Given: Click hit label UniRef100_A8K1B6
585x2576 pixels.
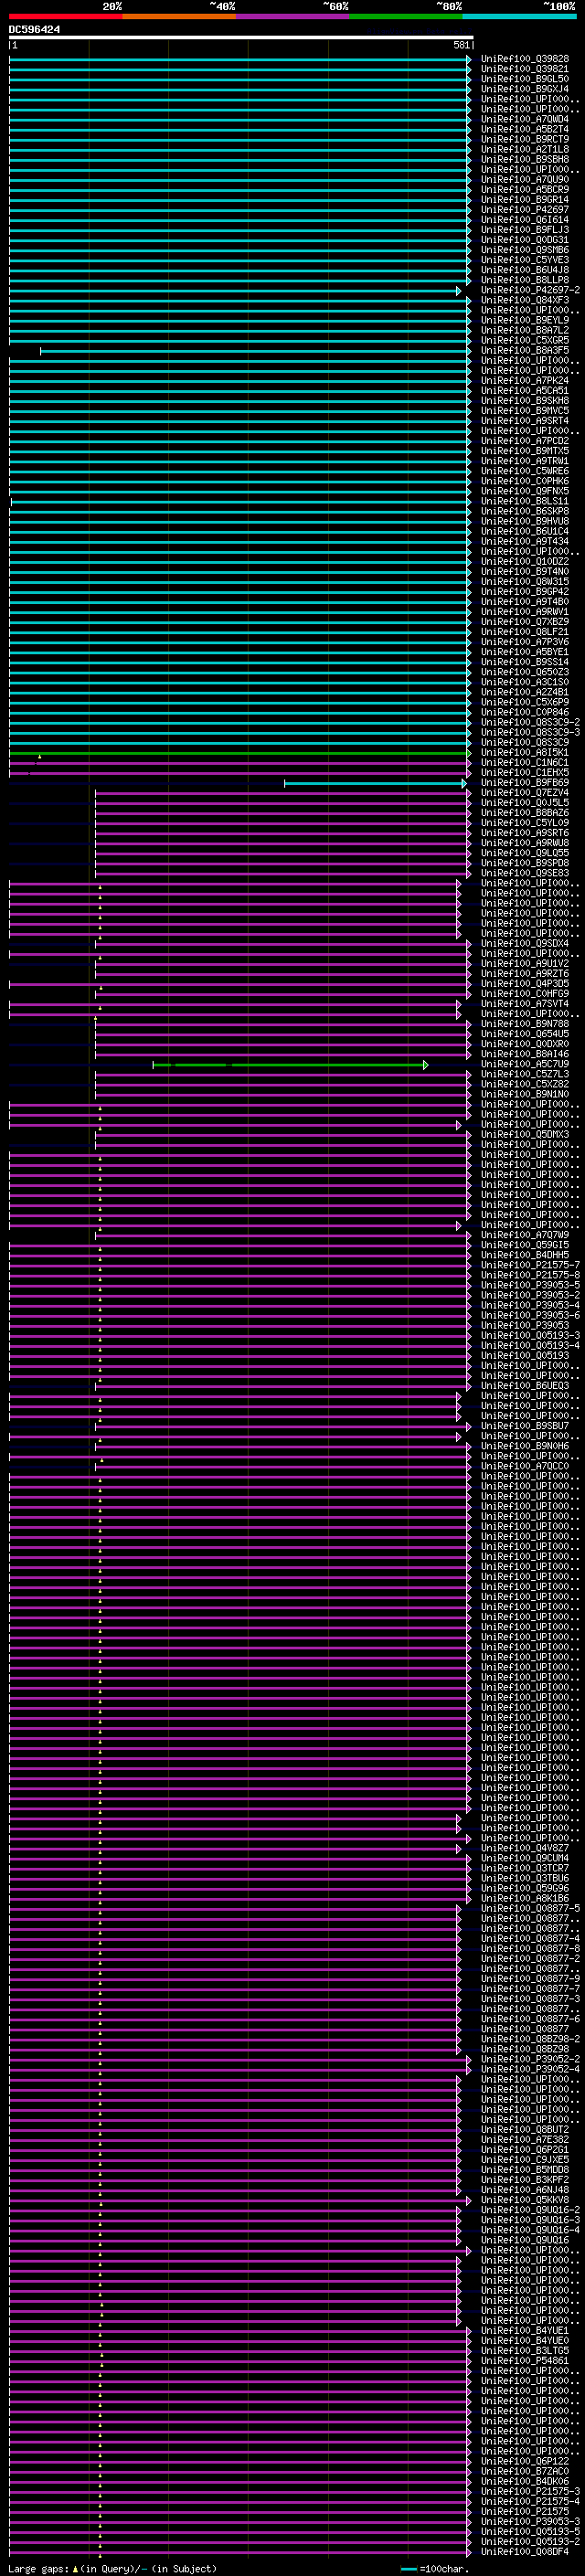Looking at the screenshot, I should tap(525, 1899).
